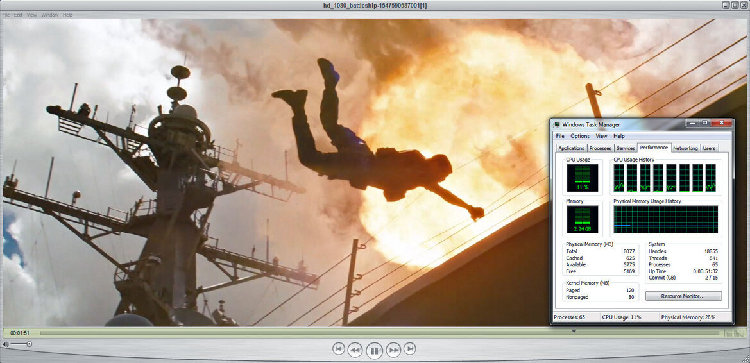Adjust the volume slider knob

tap(29, 344)
